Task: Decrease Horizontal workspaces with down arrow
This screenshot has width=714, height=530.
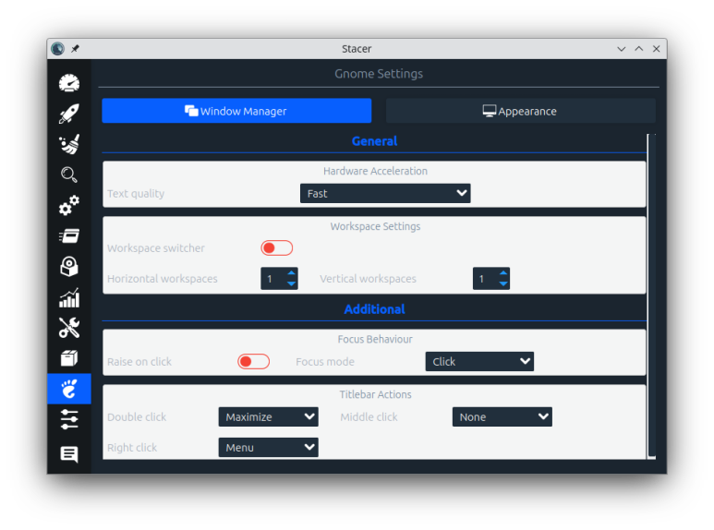Action: coord(292,283)
